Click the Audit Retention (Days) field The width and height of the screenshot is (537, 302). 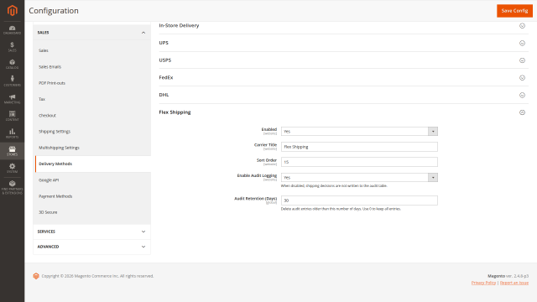(359, 200)
